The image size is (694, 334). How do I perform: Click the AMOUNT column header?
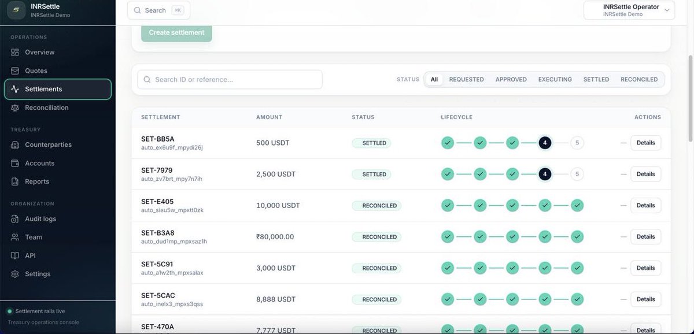click(x=270, y=117)
